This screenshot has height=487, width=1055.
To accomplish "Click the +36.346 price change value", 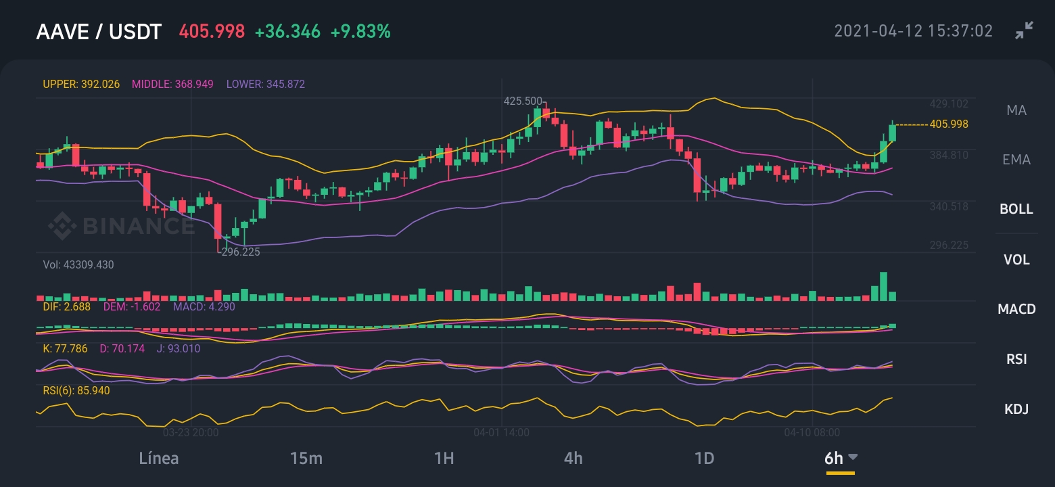I will (287, 31).
